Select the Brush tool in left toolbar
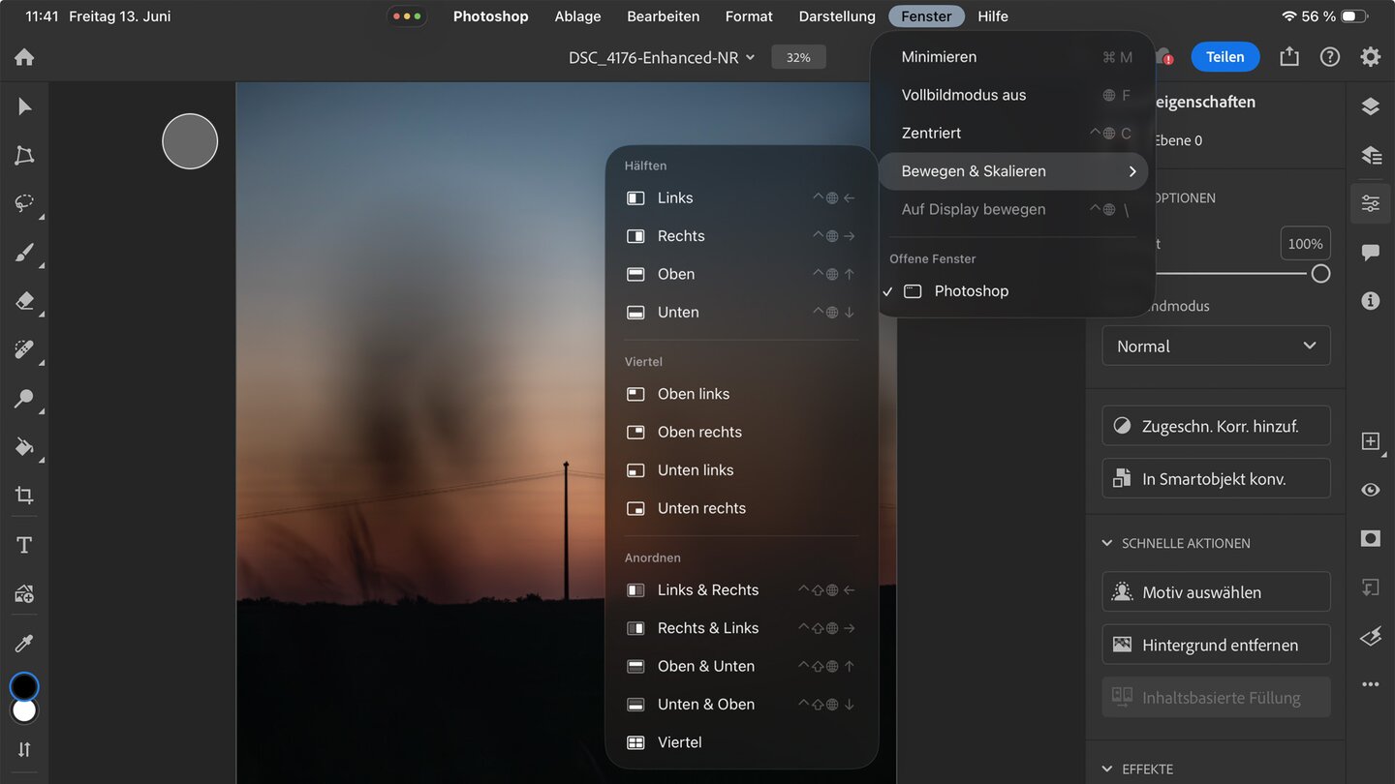1395x784 pixels. 24,254
